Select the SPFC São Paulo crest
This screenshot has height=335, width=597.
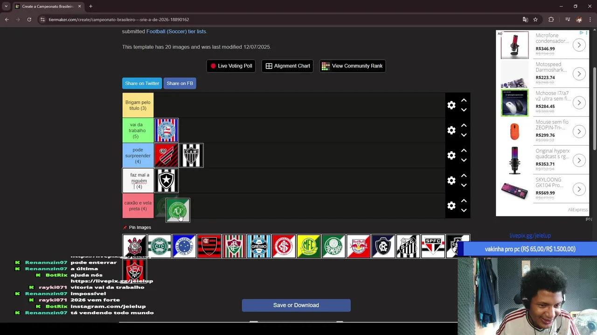click(433, 246)
